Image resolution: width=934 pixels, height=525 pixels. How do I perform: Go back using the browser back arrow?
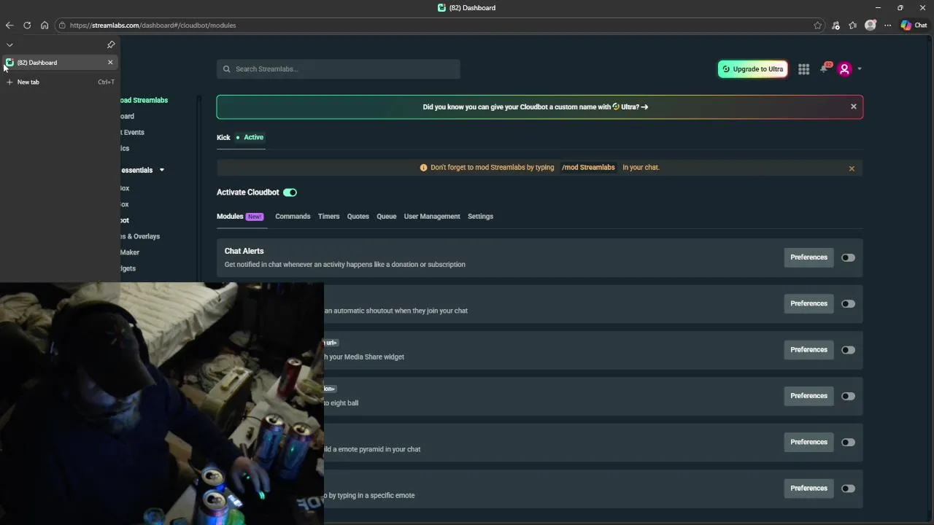[x=9, y=25]
